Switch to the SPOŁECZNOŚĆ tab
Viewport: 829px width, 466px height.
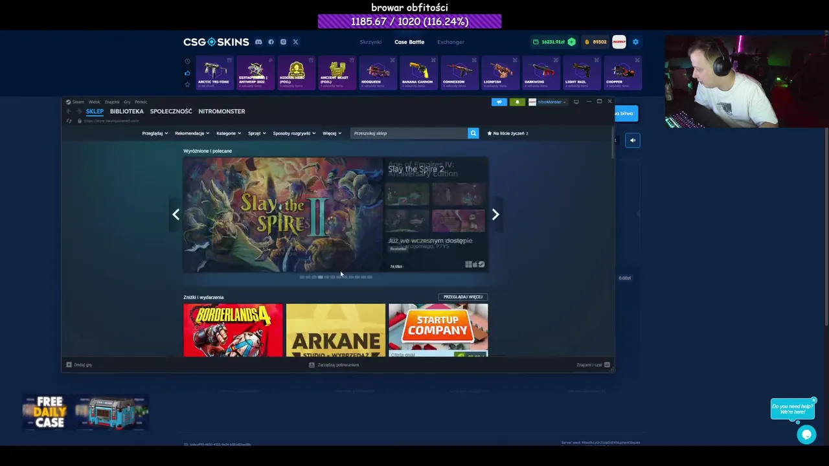pyautogui.click(x=171, y=111)
